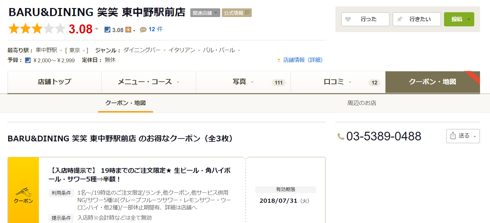The height and width of the screenshot is (223, 490).
Task: Open the 店舗トップ tab
Action: tap(54, 82)
